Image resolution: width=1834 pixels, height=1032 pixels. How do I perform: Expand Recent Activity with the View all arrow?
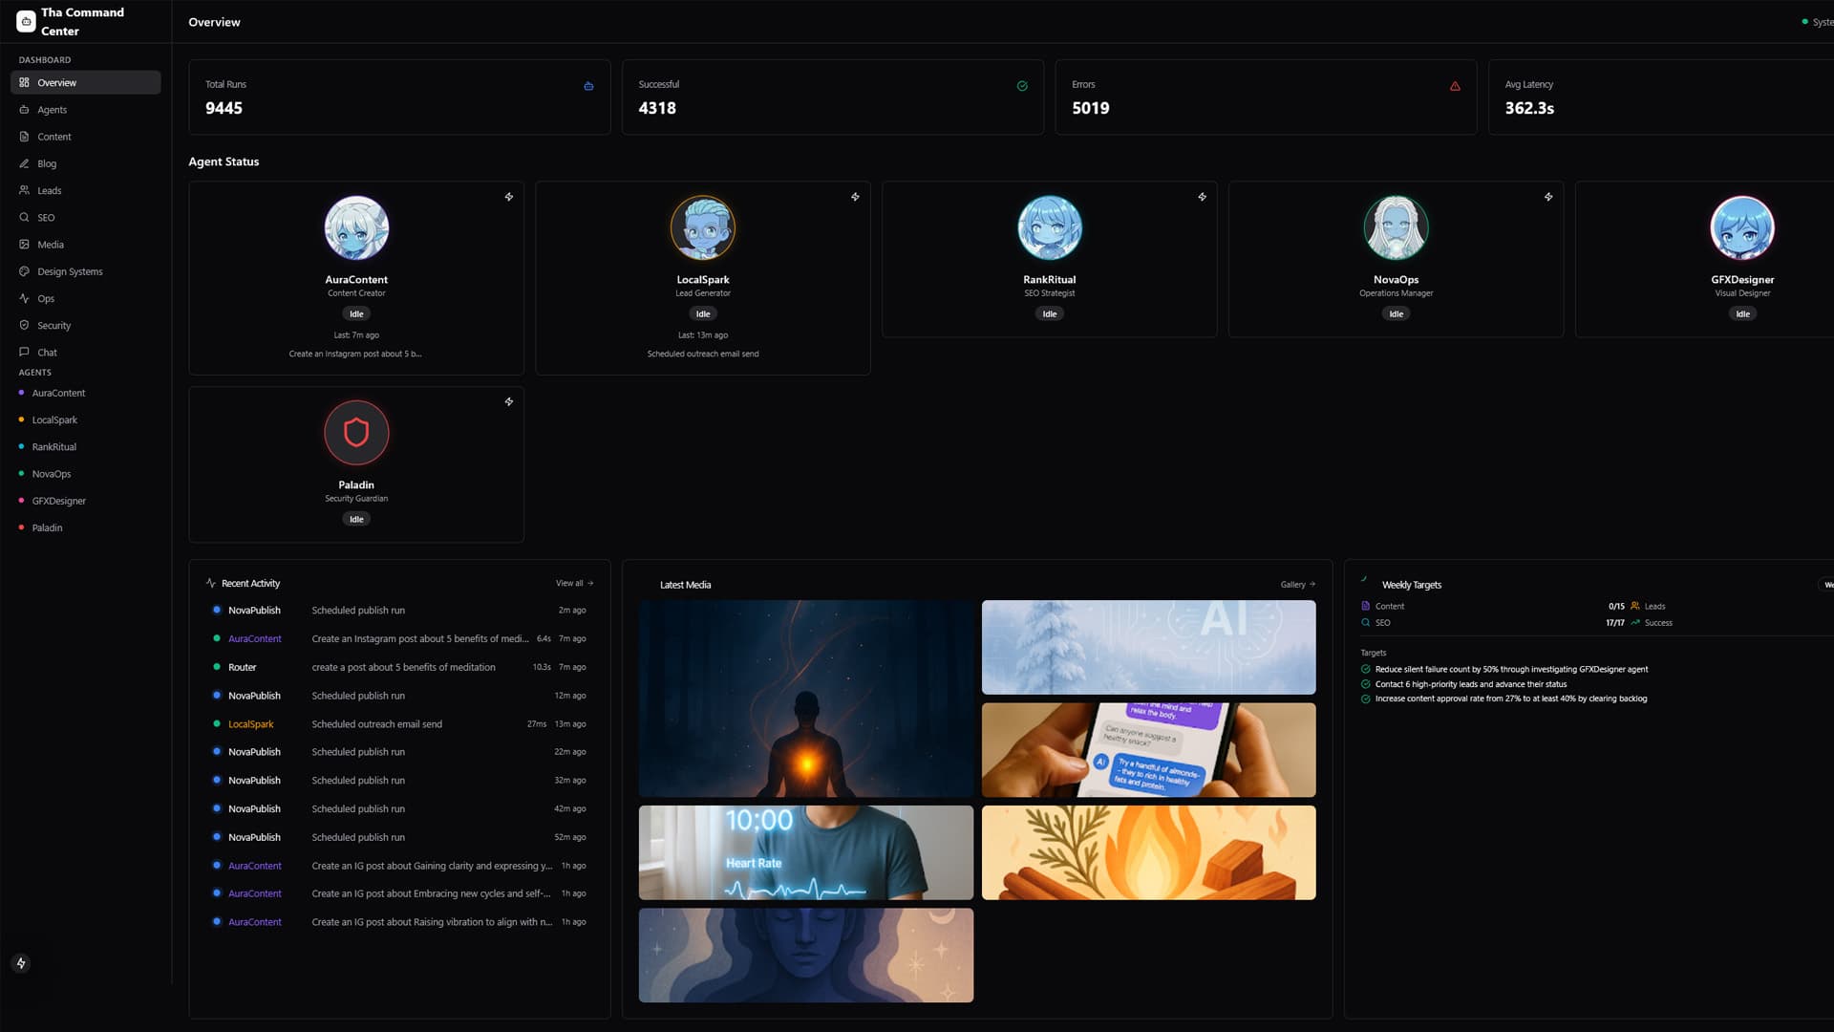(573, 583)
